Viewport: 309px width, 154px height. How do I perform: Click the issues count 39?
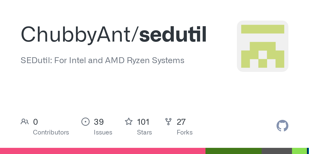pyautogui.click(x=99, y=122)
